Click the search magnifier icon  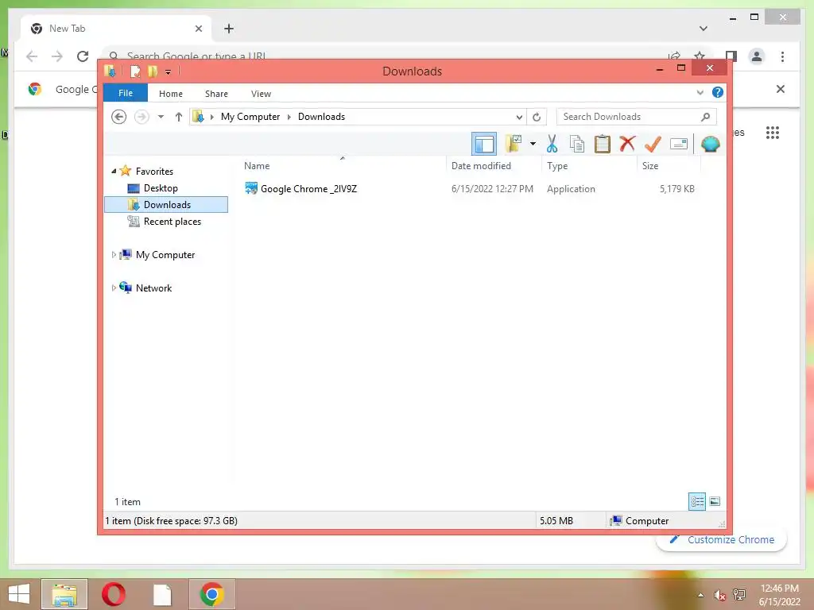705,117
